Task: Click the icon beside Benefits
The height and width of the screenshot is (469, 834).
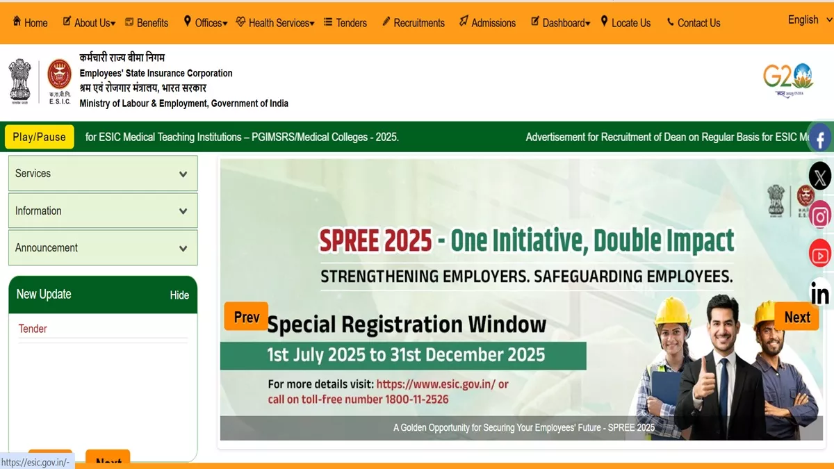Action: (129, 22)
